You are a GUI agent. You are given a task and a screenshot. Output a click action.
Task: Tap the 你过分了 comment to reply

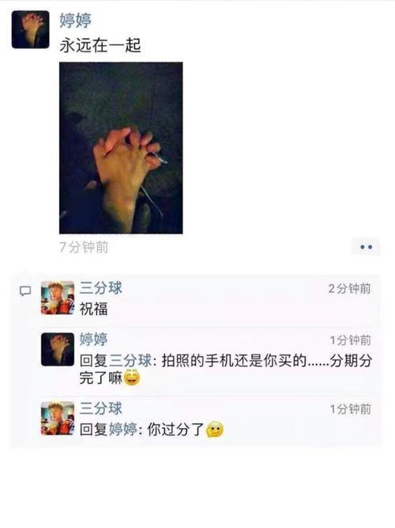pyautogui.click(x=175, y=429)
